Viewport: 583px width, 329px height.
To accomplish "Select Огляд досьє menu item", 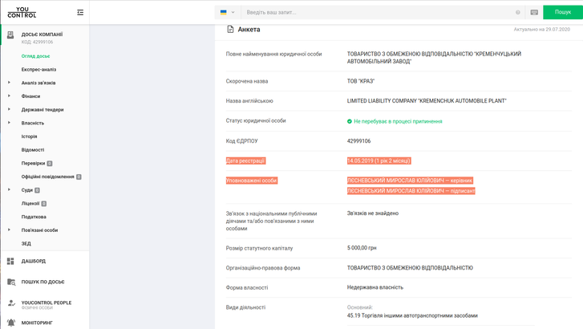I will [x=35, y=56].
